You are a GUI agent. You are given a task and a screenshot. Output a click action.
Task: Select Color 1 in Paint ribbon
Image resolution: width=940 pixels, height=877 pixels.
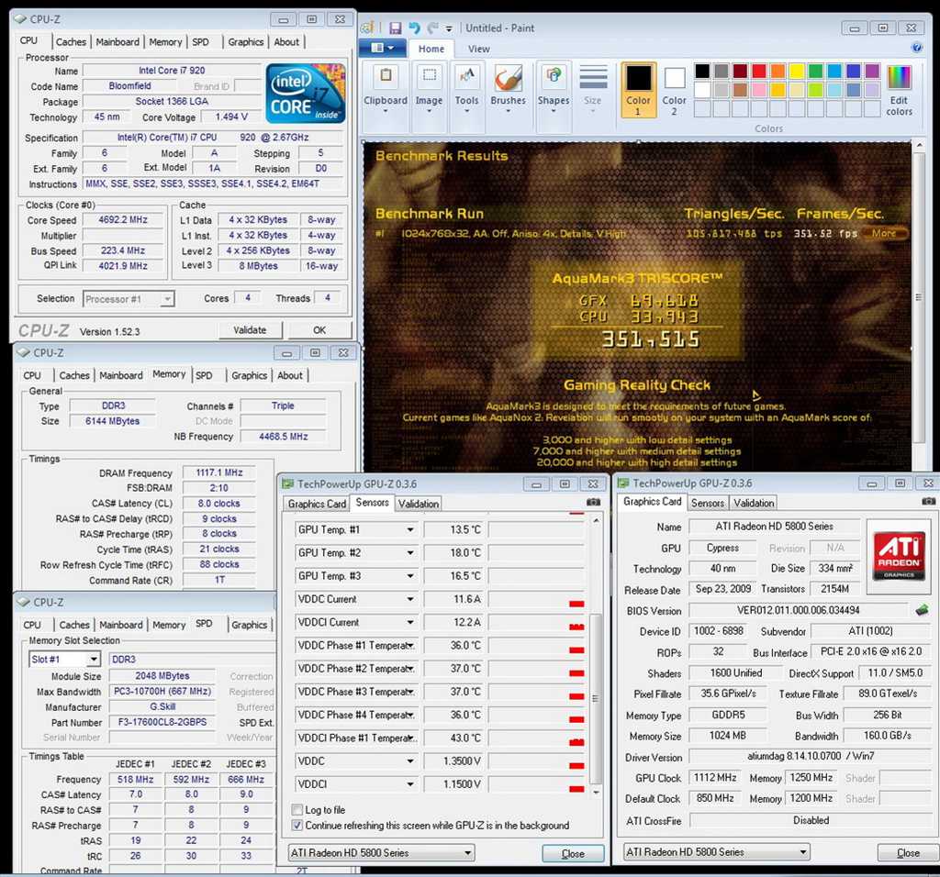click(638, 90)
